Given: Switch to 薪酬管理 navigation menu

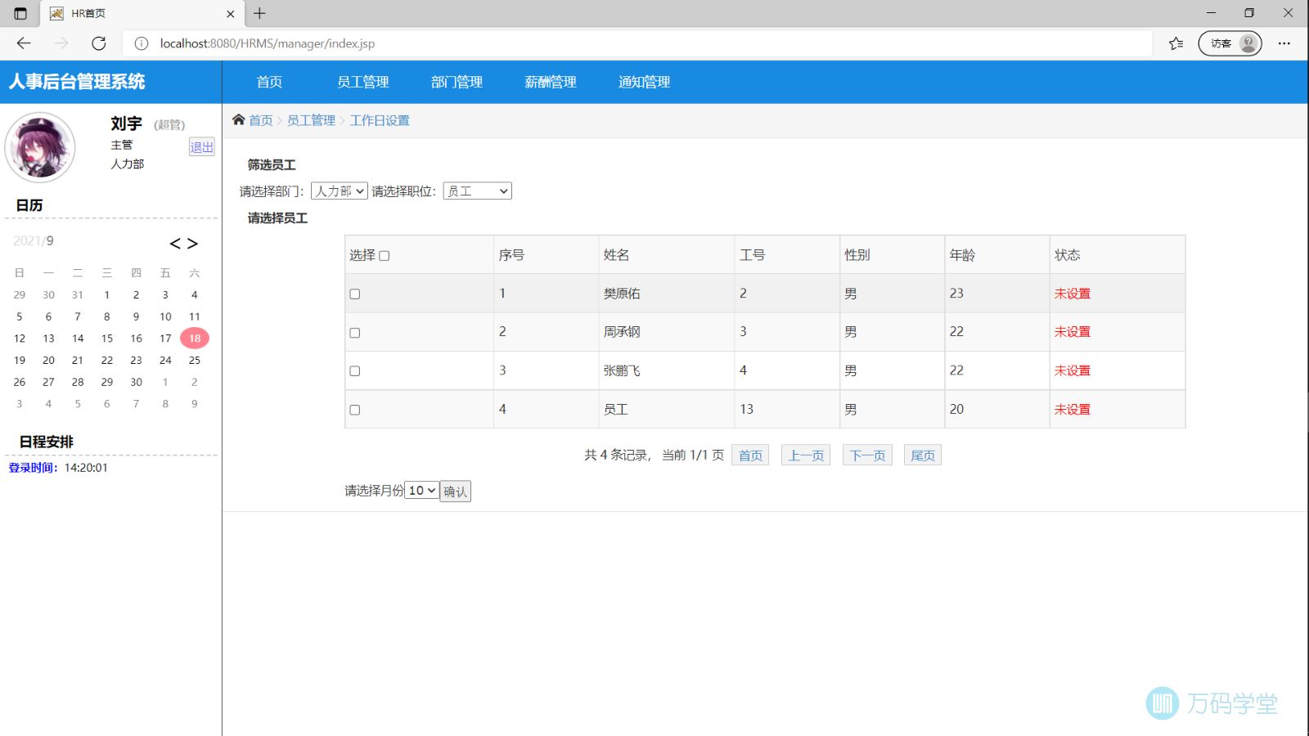Looking at the screenshot, I should click(x=550, y=82).
